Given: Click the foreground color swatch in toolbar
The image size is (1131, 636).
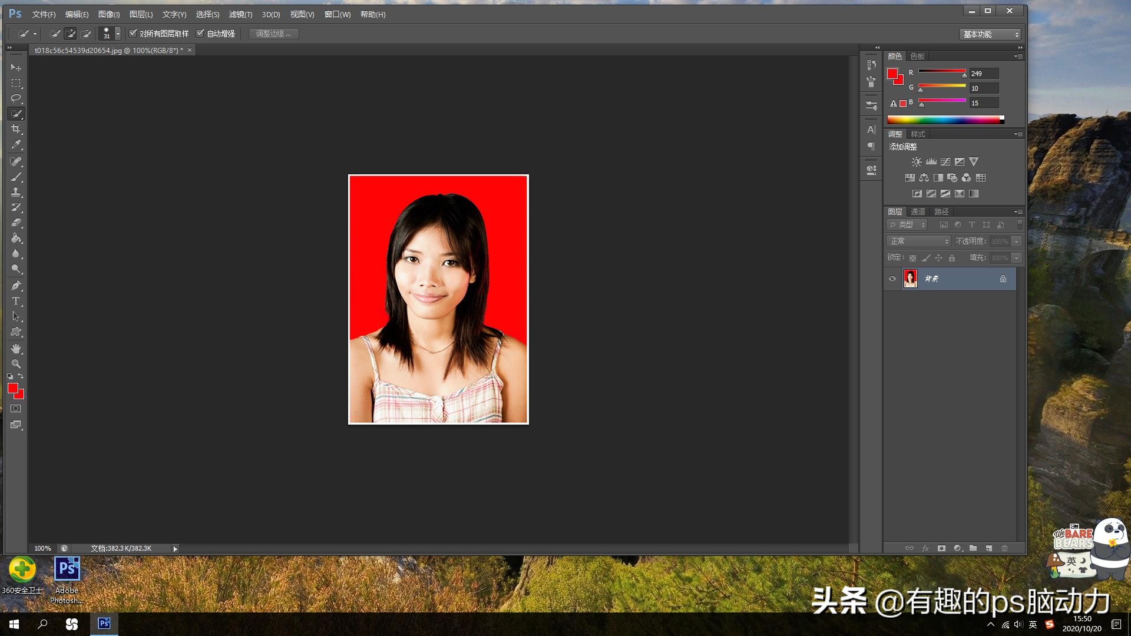Looking at the screenshot, I should click(12, 387).
